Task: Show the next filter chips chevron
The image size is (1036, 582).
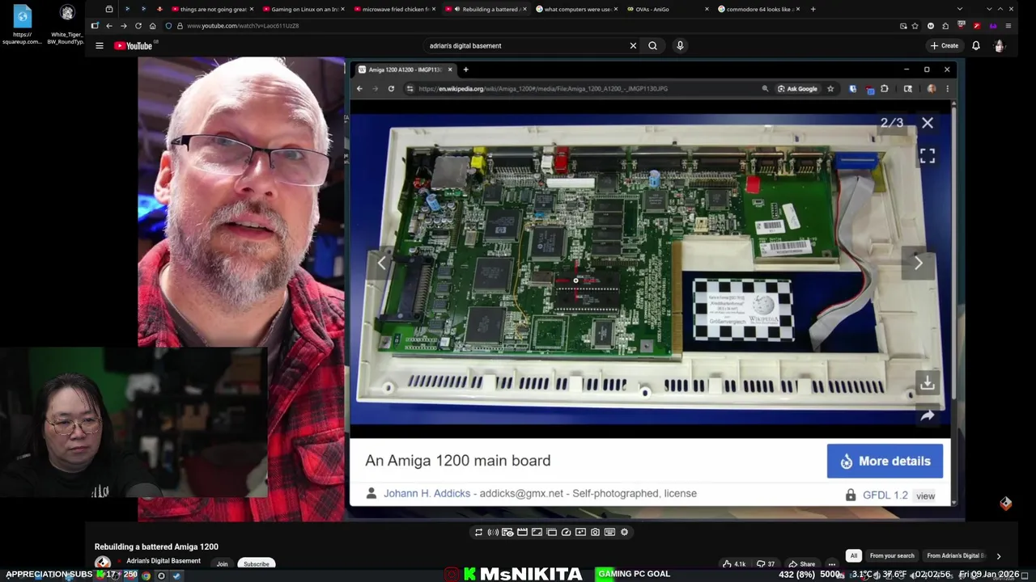Action: coord(998,555)
